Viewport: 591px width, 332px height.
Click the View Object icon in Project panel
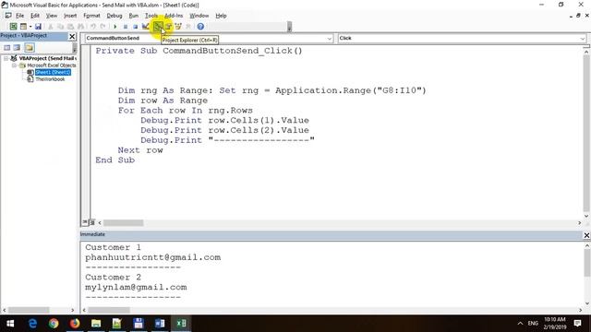[17, 47]
